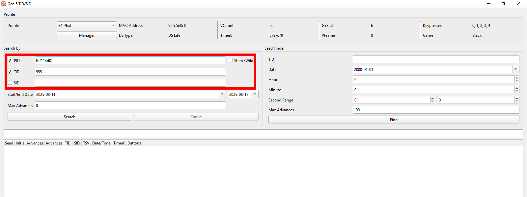Restore down the window
The height and width of the screenshot is (197, 527).
point(504,4)
